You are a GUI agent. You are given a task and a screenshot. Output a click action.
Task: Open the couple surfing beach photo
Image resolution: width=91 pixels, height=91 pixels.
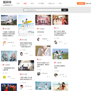pyautogui.click(x=26, y=26)
